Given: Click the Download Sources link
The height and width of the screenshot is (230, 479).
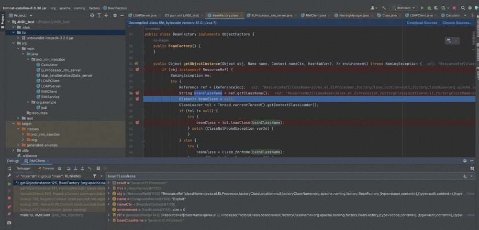Looking at the screenshot, I should tap(422, 23).
